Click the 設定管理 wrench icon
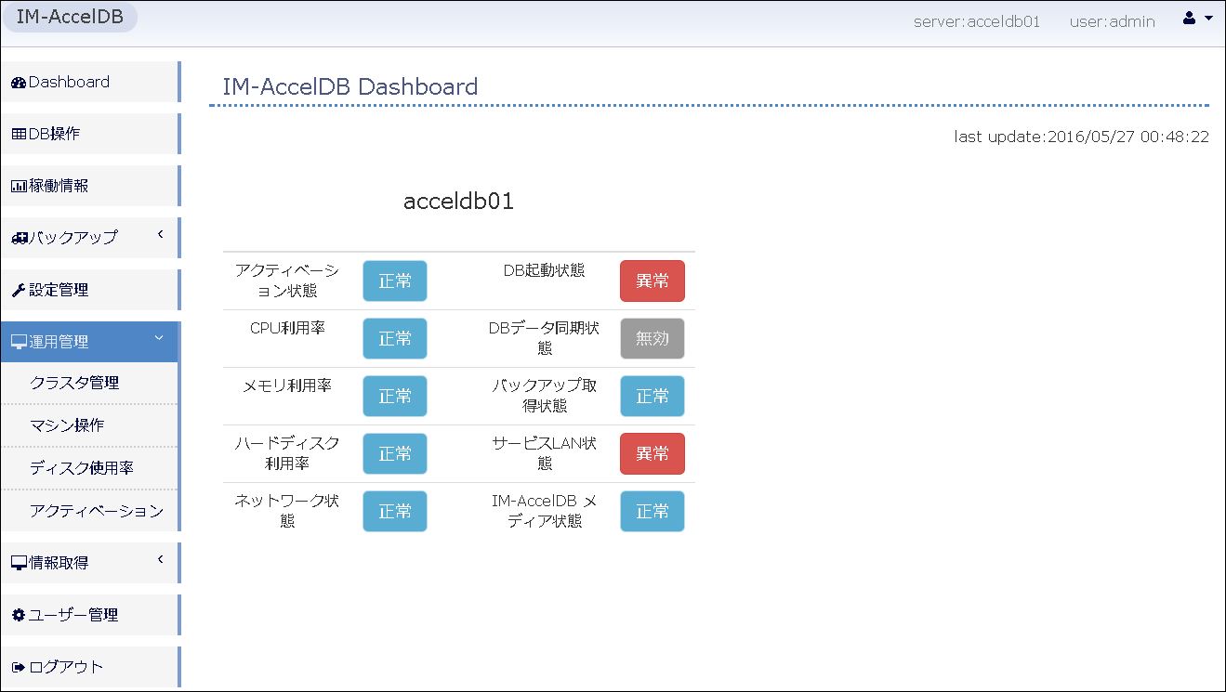Image resolution: width=1226 pixels, height=692 pixels. (19, 291)
